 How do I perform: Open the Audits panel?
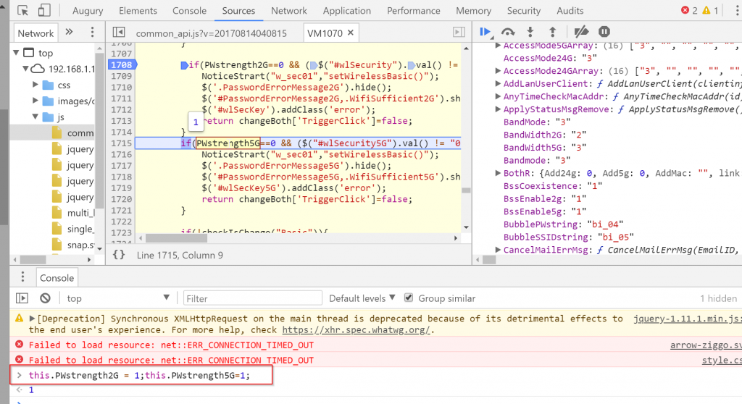click(570, 10)
